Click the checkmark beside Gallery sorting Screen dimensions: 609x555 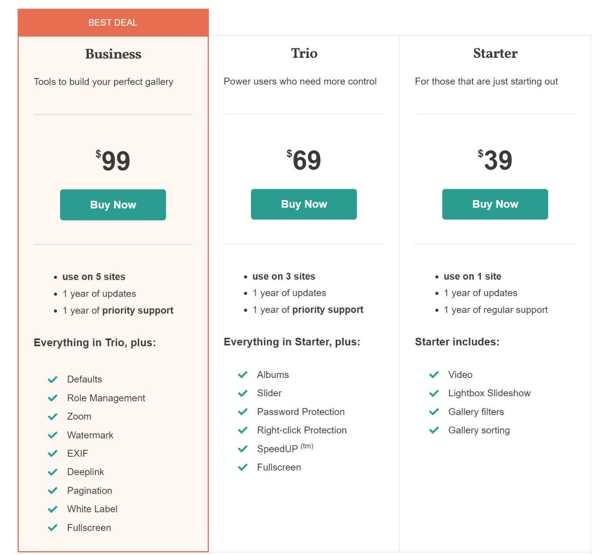pyautogui.click(x=434, y=430)
